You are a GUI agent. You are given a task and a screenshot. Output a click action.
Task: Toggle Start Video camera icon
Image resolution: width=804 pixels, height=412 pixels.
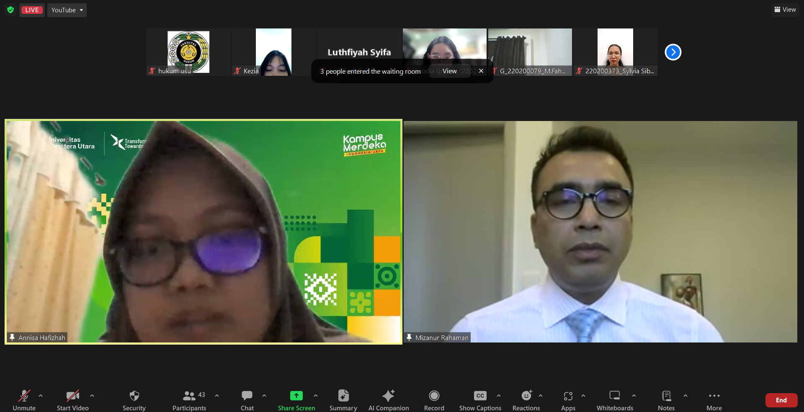(72, 396)
